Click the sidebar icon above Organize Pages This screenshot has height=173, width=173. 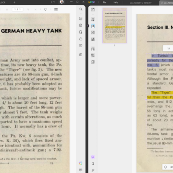(x=93, y=39)
